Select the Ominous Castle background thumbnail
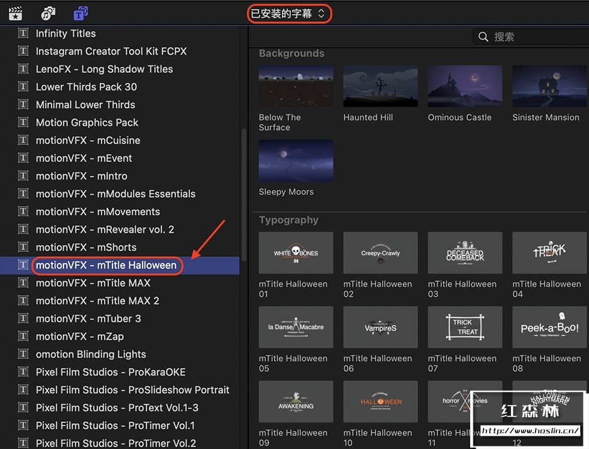This screenshot has height=449, width=589. [465, 87]
